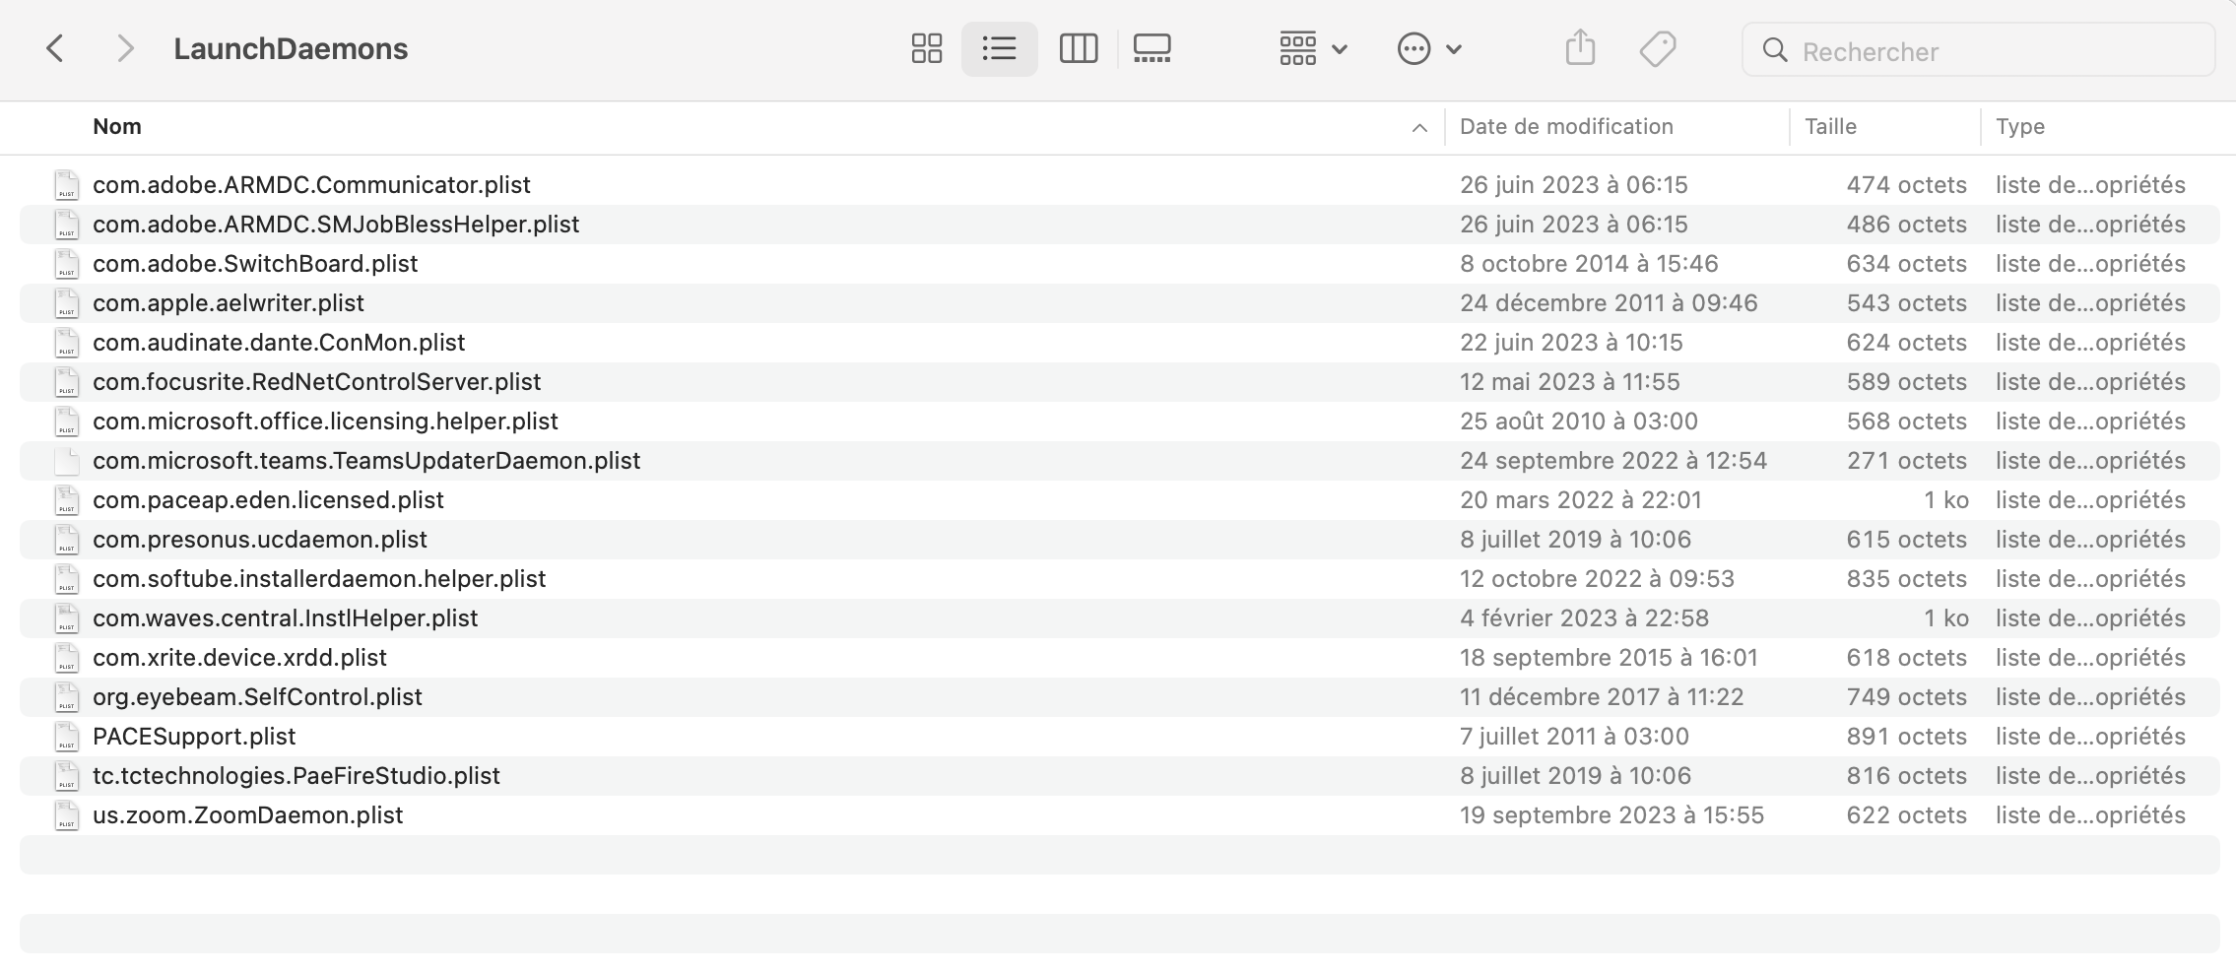Screen dimensions: 2236x973
Task: Click the com.paceap.eden.licensed.plist file icon
Action: (67, 499)
